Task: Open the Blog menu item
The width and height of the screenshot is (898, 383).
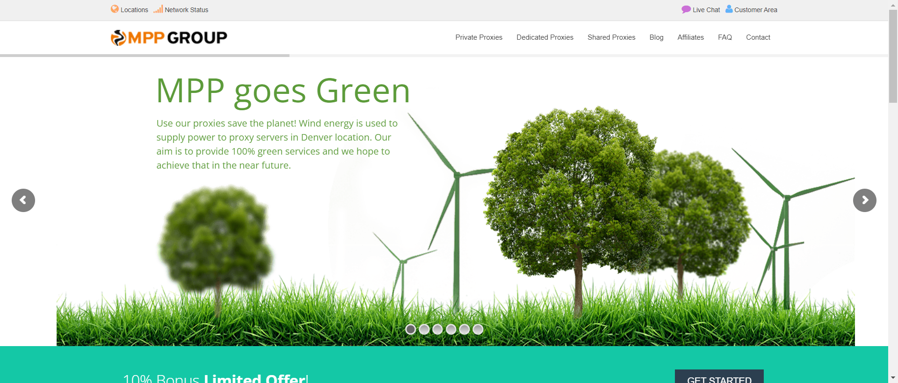Action: point(656,37)
